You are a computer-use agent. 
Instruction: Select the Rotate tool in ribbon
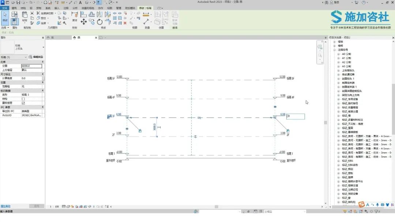click(100, 22)
